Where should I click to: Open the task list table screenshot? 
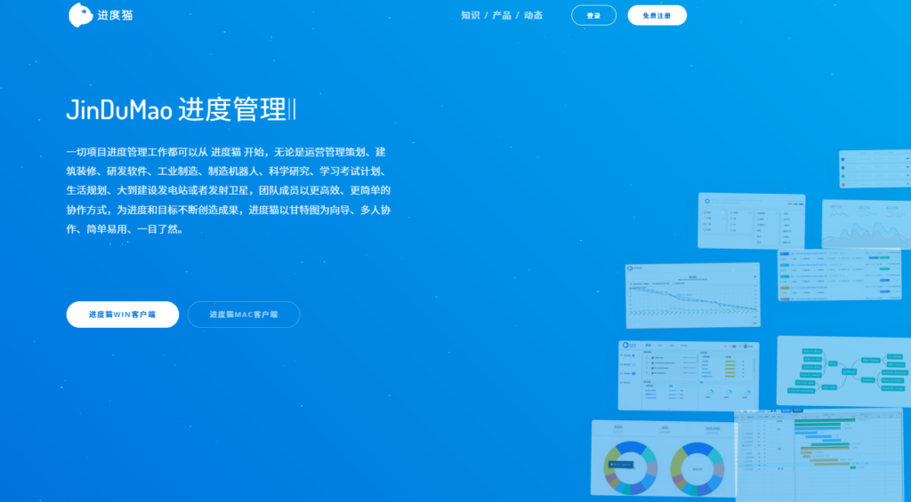coord(840,275)
